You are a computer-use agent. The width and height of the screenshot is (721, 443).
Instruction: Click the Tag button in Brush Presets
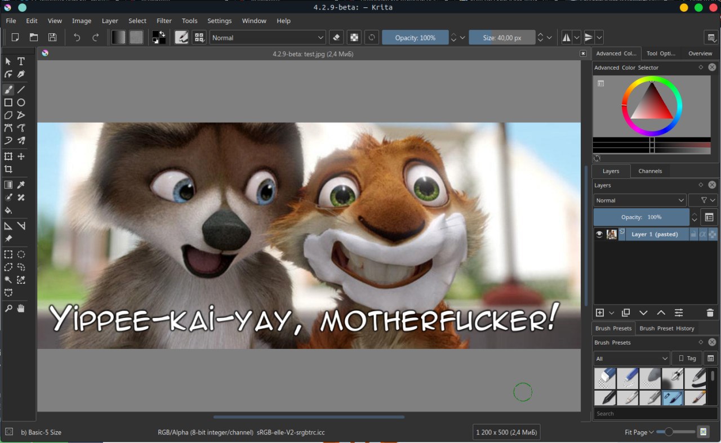pyautogui.click(x=687, y=359)
